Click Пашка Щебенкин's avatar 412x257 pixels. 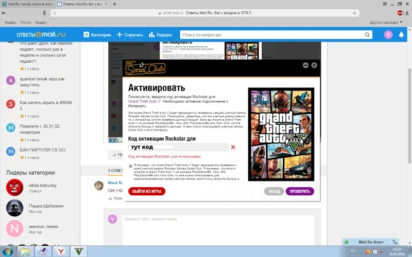[15, 208]
